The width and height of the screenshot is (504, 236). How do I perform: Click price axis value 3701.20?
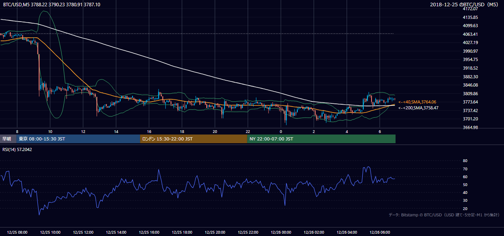pos(470,119)
